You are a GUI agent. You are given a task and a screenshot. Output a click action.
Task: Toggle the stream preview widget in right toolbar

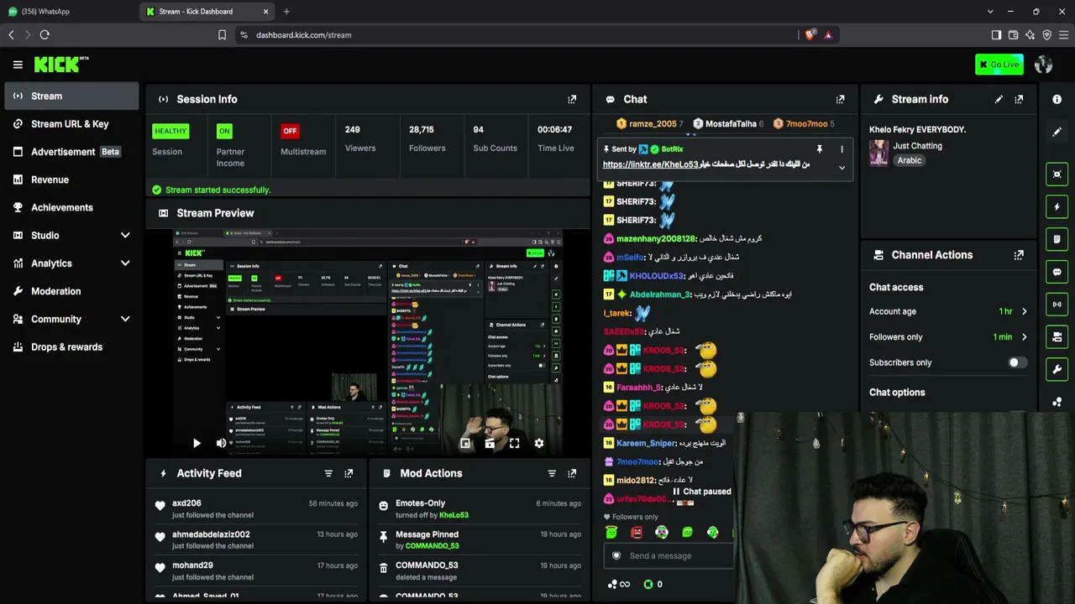[1057, 174]
